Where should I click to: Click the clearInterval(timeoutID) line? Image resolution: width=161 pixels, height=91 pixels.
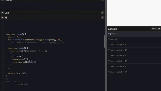(25, 62)
